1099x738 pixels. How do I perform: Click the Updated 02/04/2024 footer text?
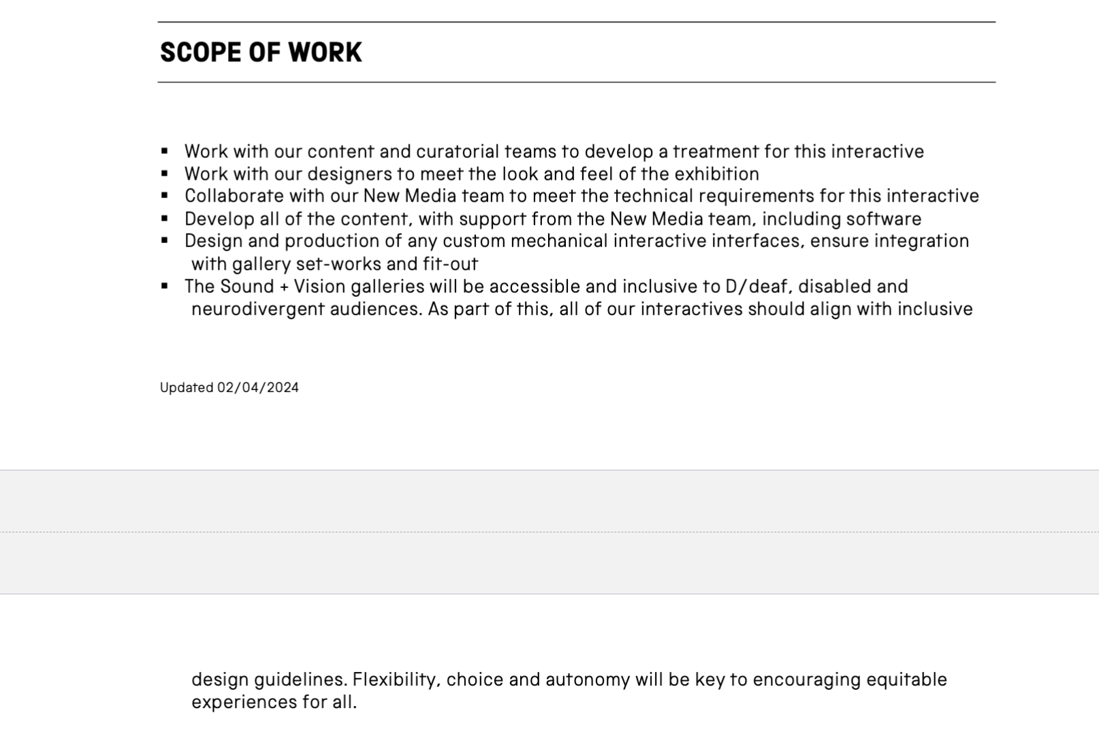point(229,387)
